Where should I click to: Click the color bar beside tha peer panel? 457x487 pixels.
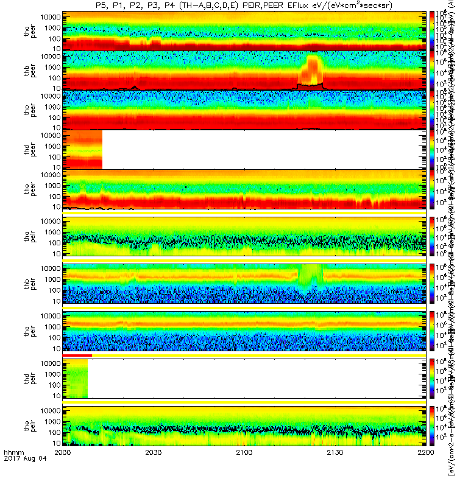coord(432,31)
